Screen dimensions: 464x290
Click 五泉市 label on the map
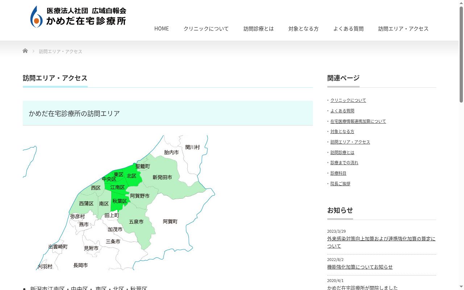pyautogui.click(x=136, y=221)
